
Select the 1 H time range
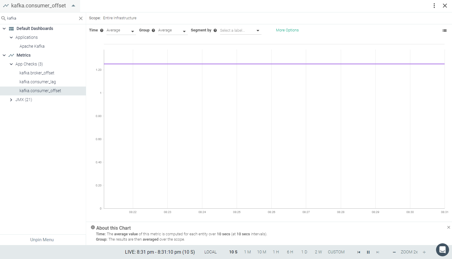pos(276,252)
